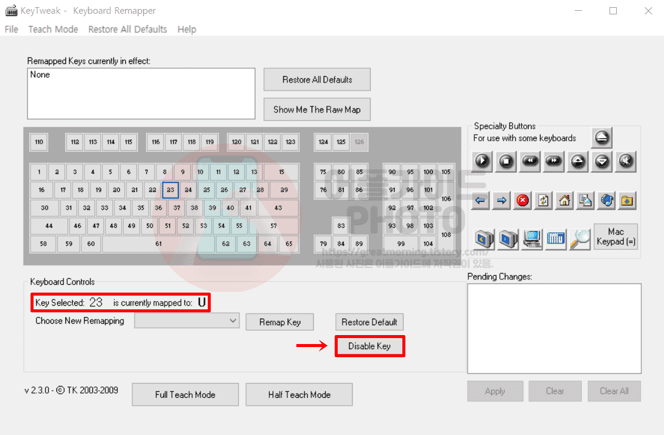The height and width of the screenshot is (435, 664).
Task: Select key 57 on the keyboard layout
Action: 274,226
